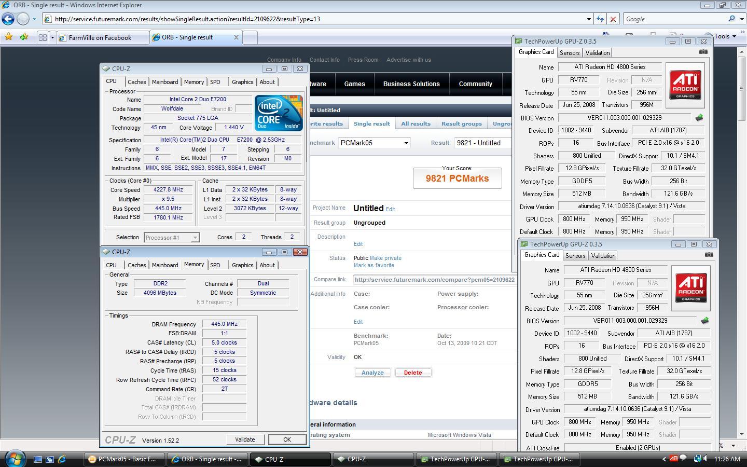
Task: Switch to PCMark05 - Basic Edition taskbar button
Action: pyautogui.click(x=125, y=459)
